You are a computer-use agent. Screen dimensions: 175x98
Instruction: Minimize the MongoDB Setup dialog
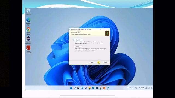(100, 29)
